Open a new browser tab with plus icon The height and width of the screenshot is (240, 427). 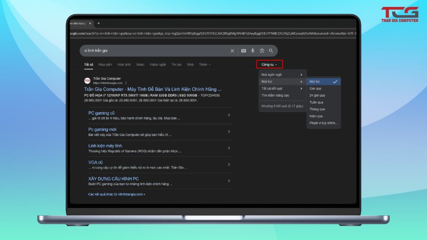point(98,23)
